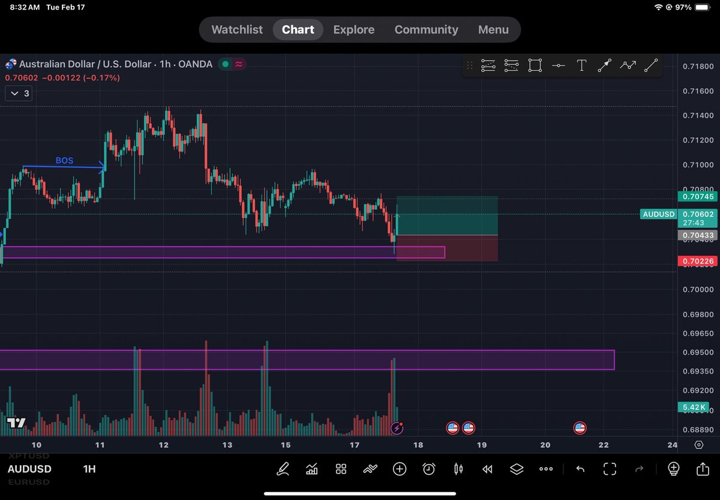
Task: Select the Arrow drawing tool
Action: coord(604,65)
